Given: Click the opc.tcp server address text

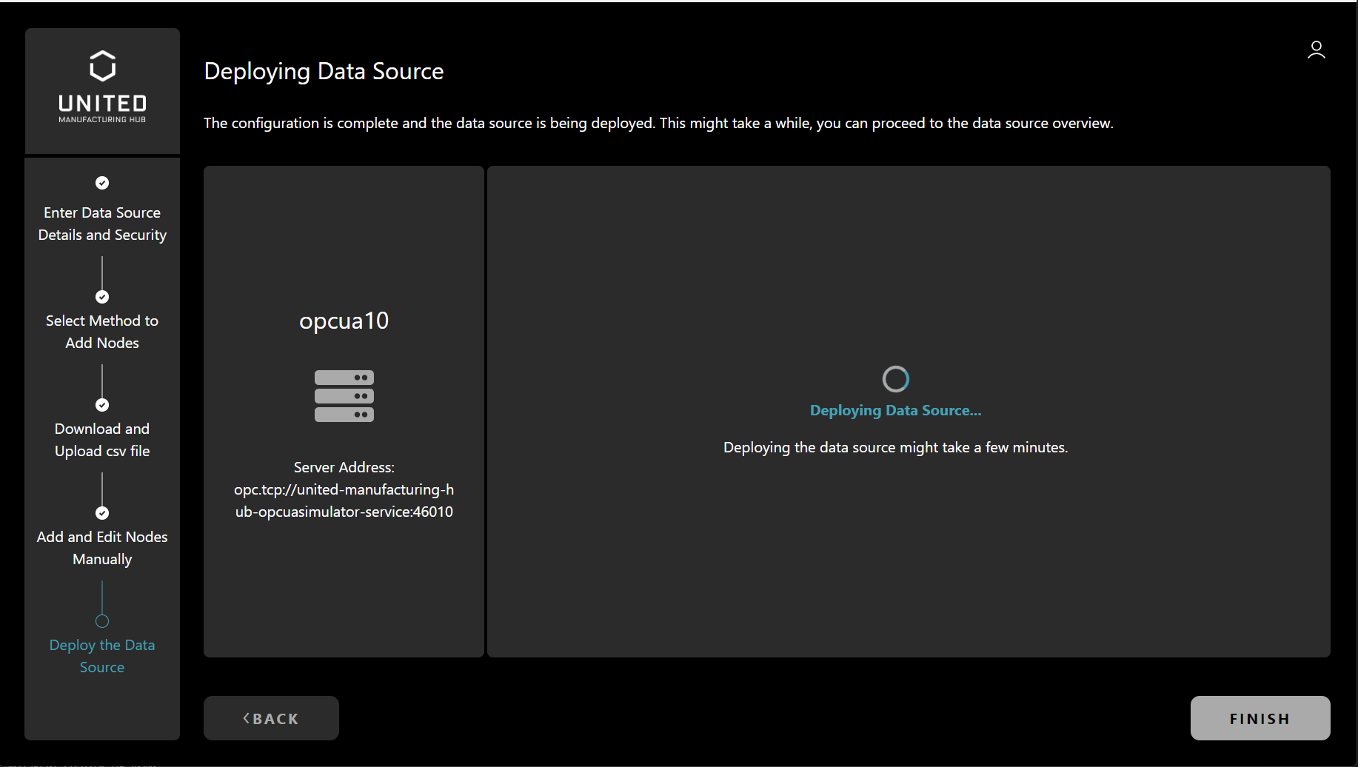Looking at the screenshot, I should click(x=344, y=500).
